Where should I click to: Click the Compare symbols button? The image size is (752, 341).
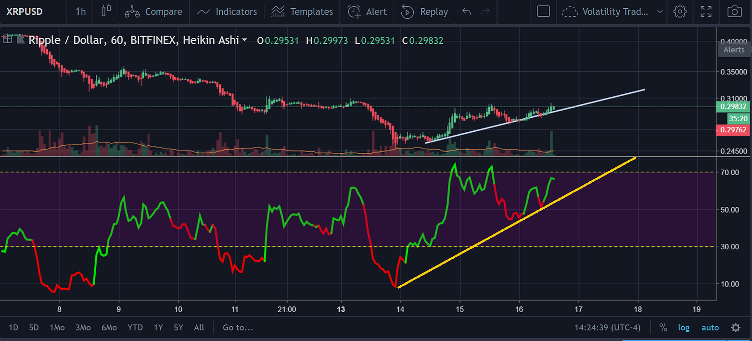(153, 12)
